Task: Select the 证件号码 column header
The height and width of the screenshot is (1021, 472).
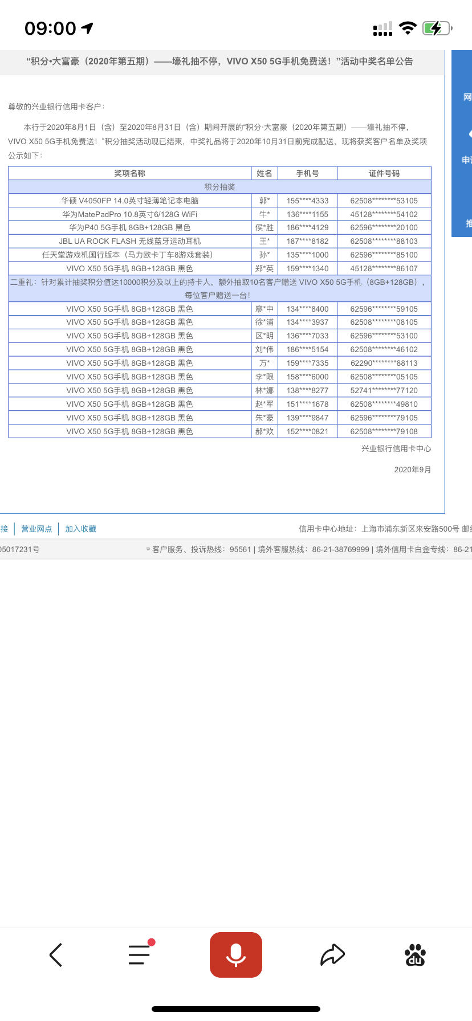Action: 384,173
